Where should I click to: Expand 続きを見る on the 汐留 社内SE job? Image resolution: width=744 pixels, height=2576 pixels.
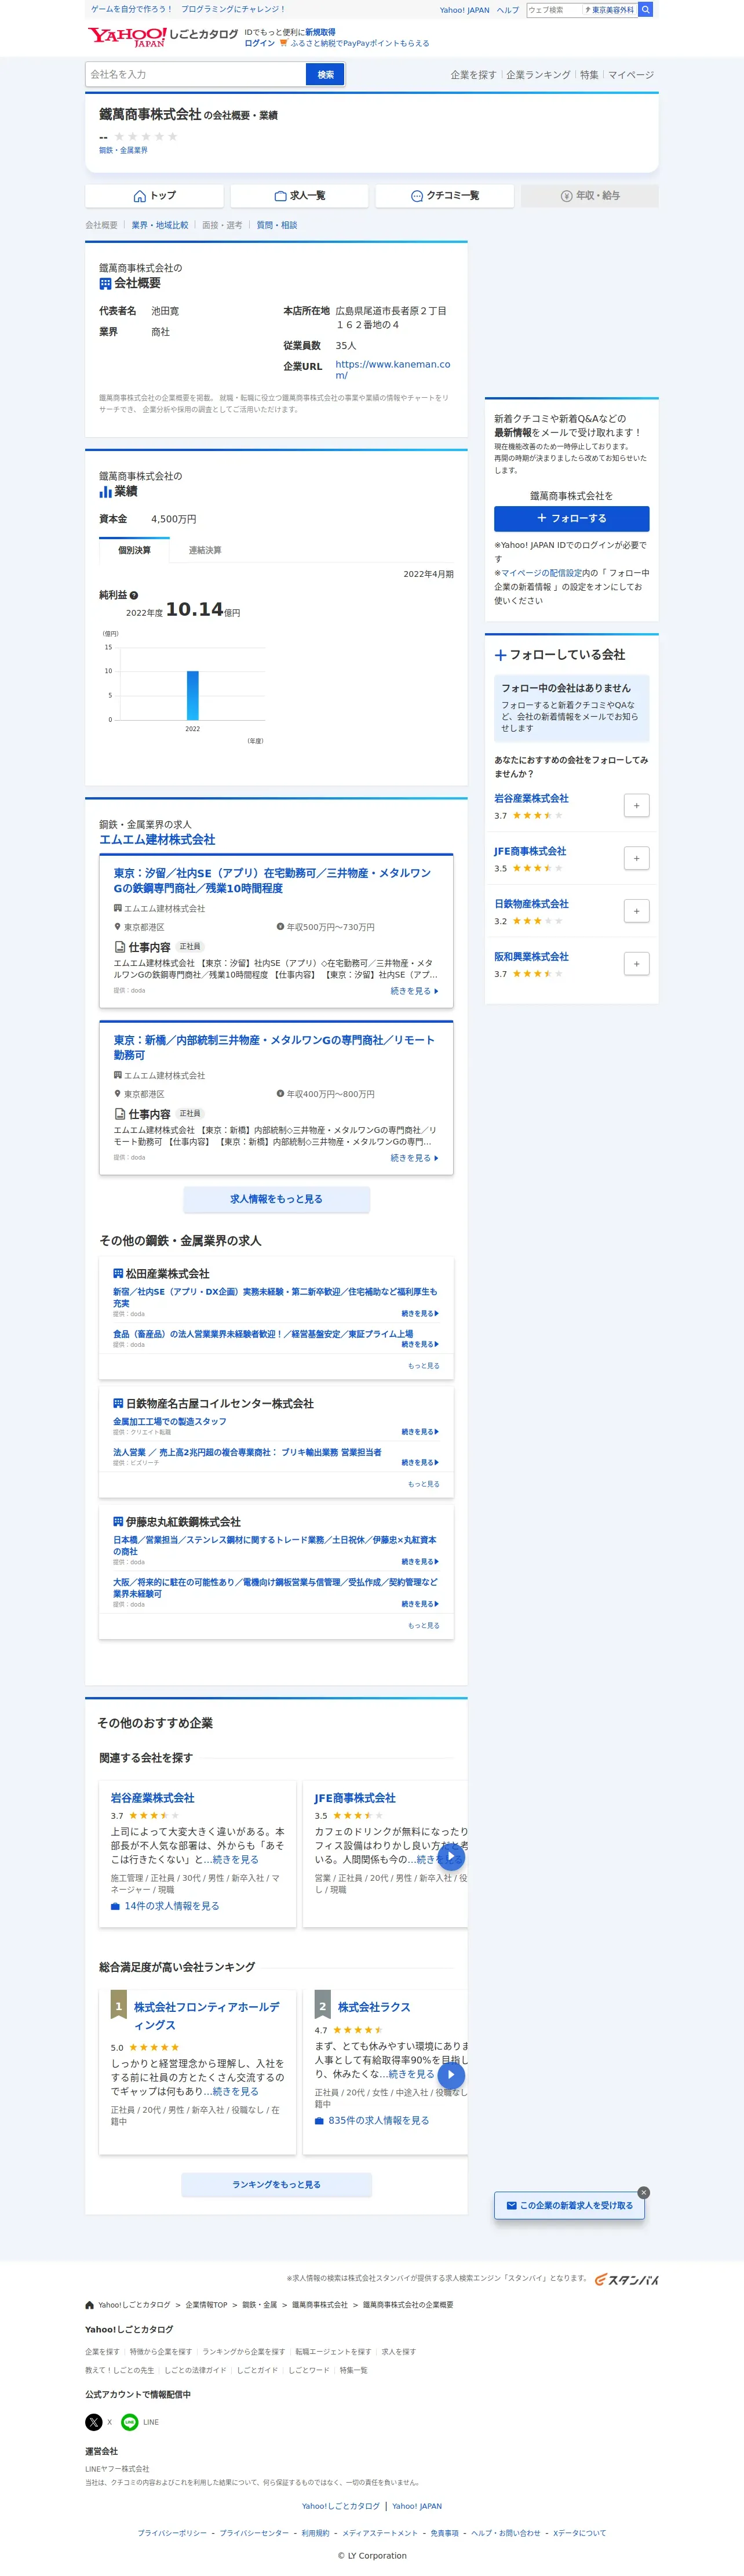click(x=414, y=991)
